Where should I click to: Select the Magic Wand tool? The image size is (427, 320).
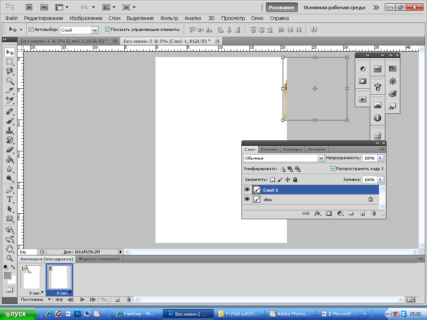[x=10, y=81]
